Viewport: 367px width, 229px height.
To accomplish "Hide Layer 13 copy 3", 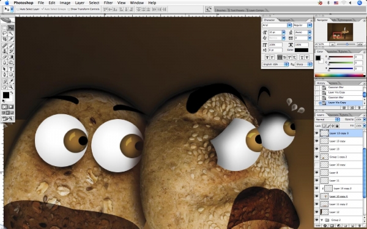I will (317, 133).
